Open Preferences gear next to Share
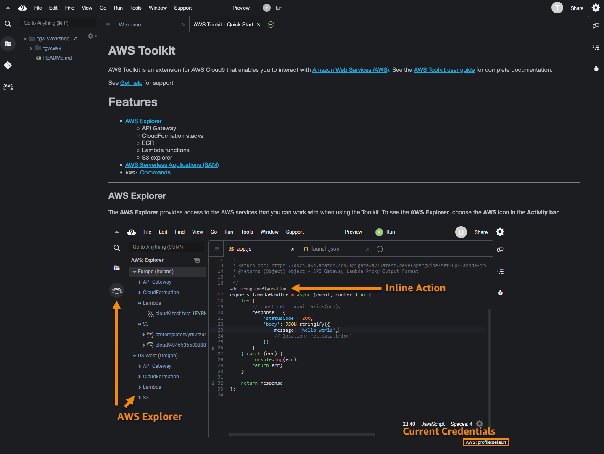This screenshot has width=604, height=454. tap(596, 8)
